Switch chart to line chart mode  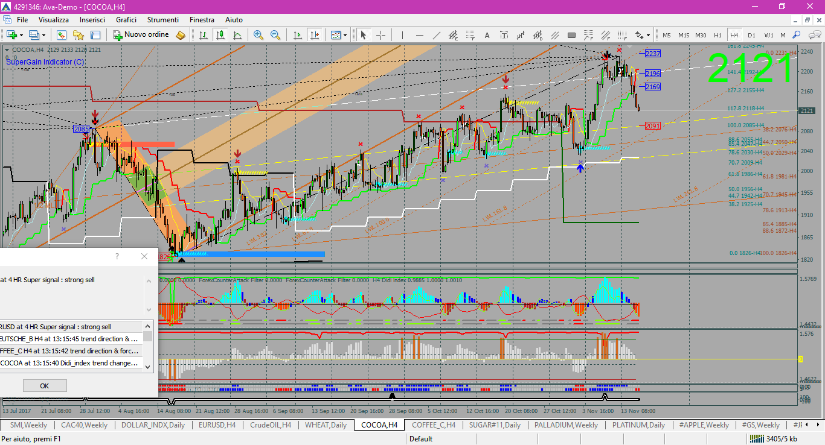pos(237,35)
